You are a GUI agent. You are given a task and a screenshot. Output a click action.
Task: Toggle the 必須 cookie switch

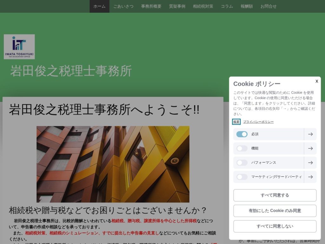242,134
